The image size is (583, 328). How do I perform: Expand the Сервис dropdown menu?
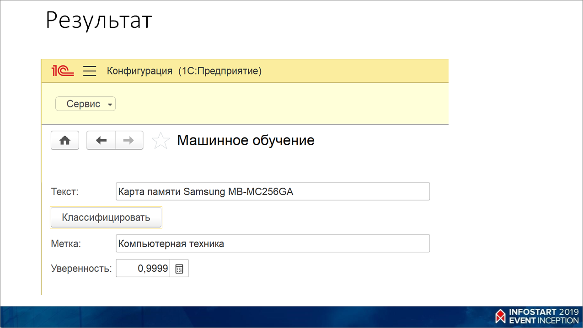click(x=86, y=104)
